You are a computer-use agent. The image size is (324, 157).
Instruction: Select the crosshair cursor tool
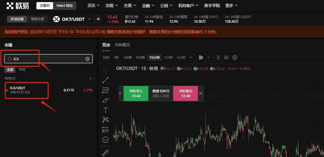106,70
